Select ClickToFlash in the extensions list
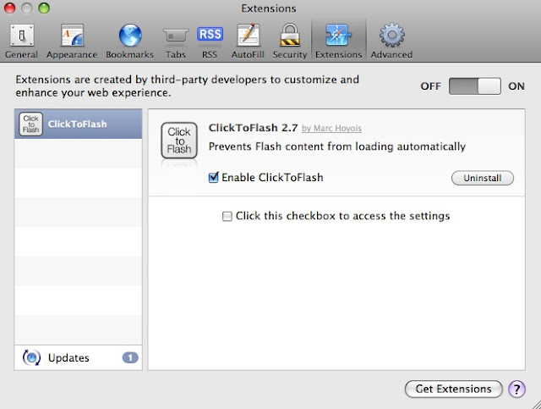 click(x=79, y=124)
